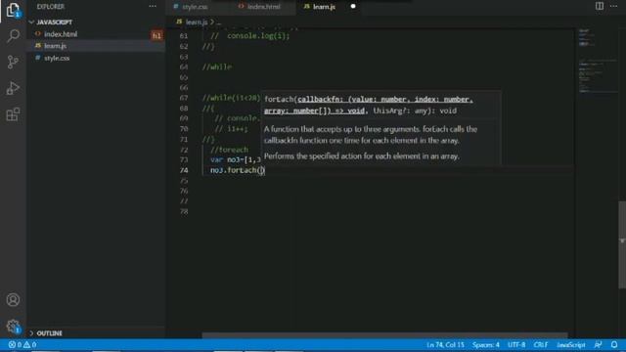Open the Run and Debug view
The image size is (626, 352).
(13, 88)
